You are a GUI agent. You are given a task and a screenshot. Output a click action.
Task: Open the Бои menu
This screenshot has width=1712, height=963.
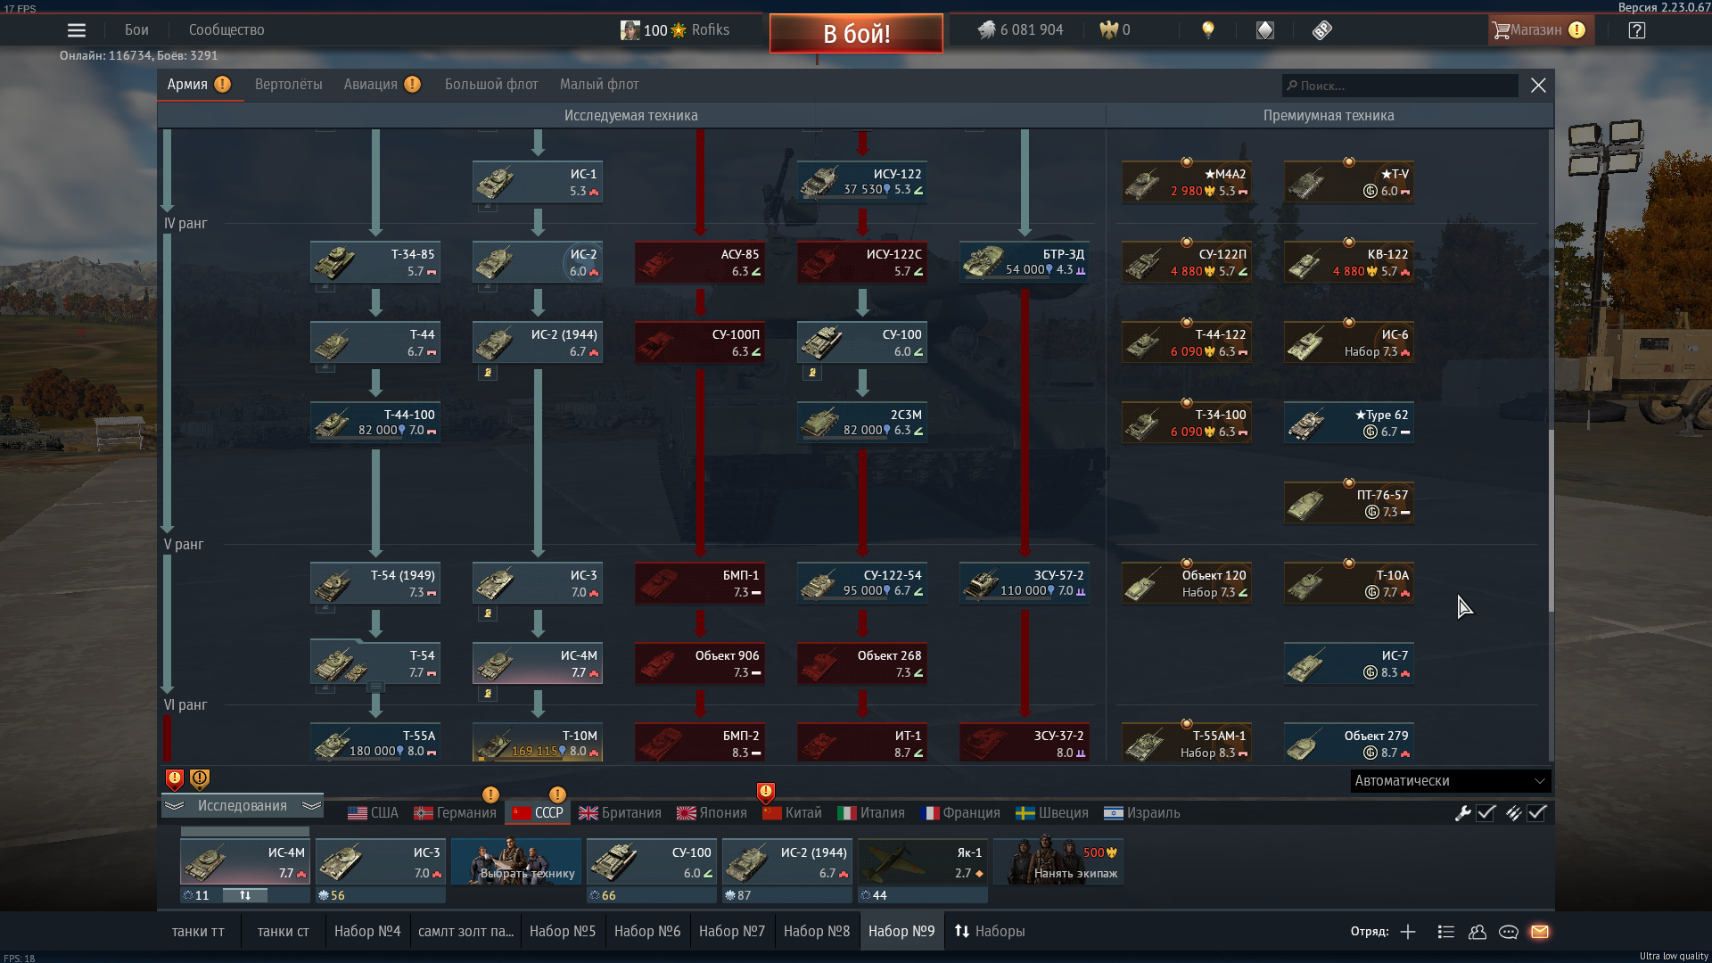136,30
